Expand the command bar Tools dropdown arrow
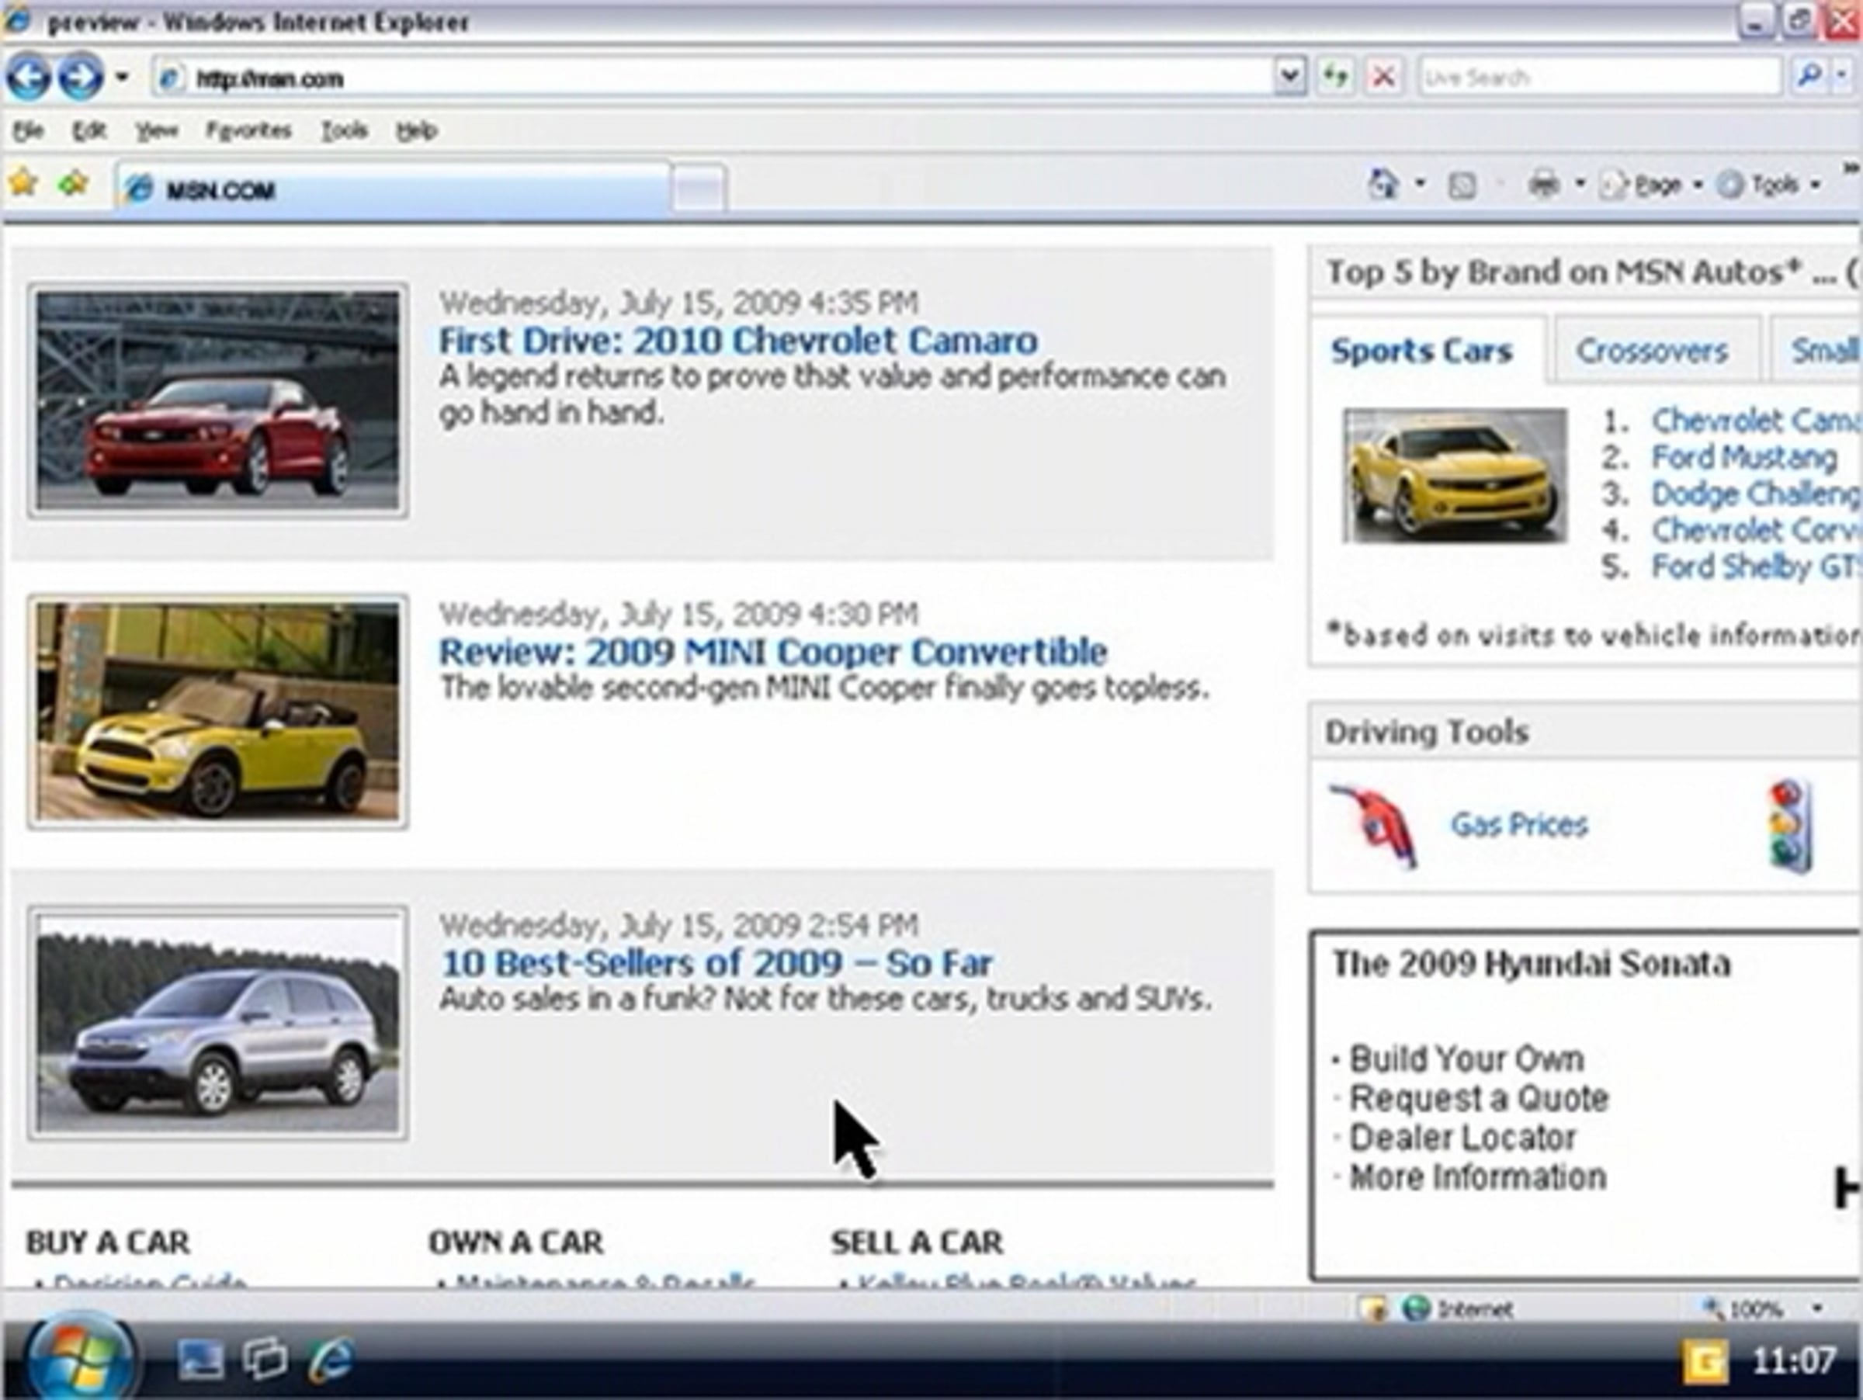The image size is (1863, 1400). pos(1815,185)
